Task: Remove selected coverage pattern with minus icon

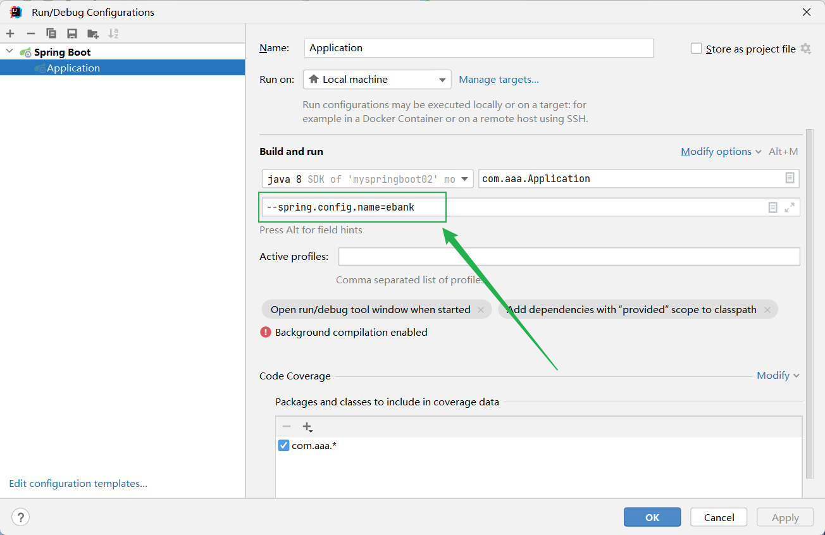Action: tap(287, 427)
